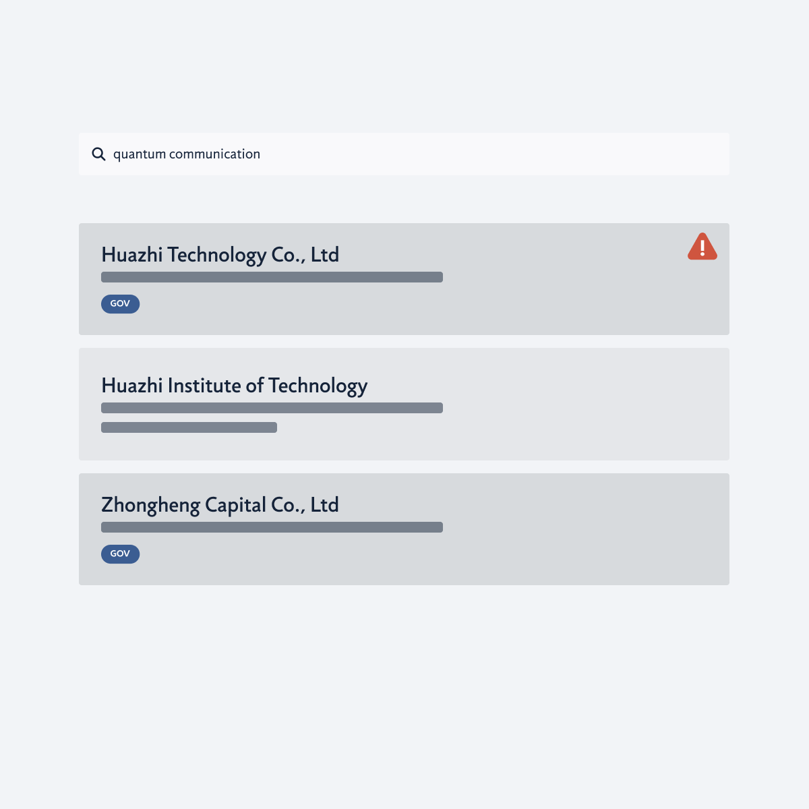Click the red warning triangle icon
Screen dimensions: 809x809
click(702, 247)
